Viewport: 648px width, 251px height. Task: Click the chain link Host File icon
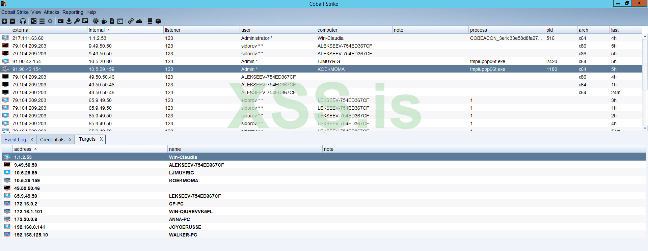click(x=131, y=21)
